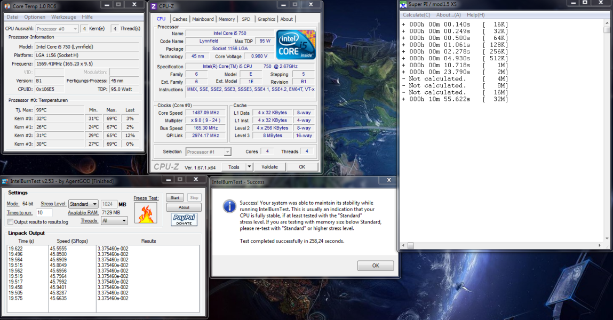Click the Code Name Lynnfield value
The image size is (613, 320).
tap(209, 41)
